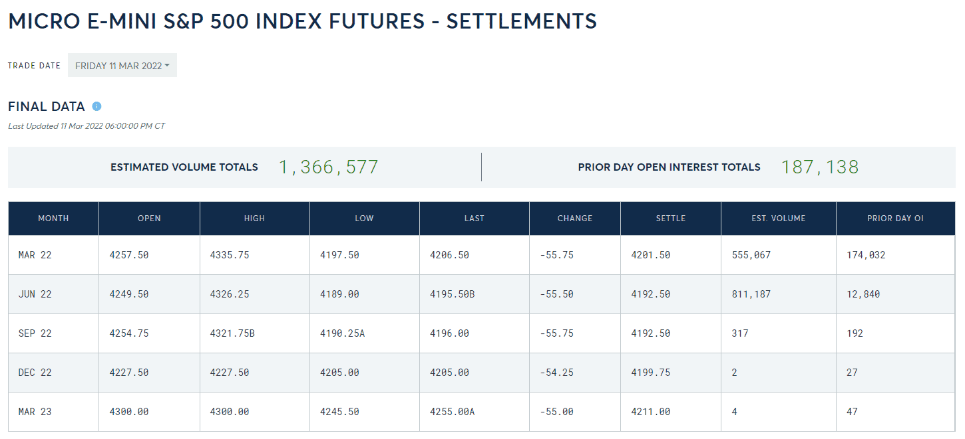Click the prior day open interest total 187,138

click(x=820, y=167)
